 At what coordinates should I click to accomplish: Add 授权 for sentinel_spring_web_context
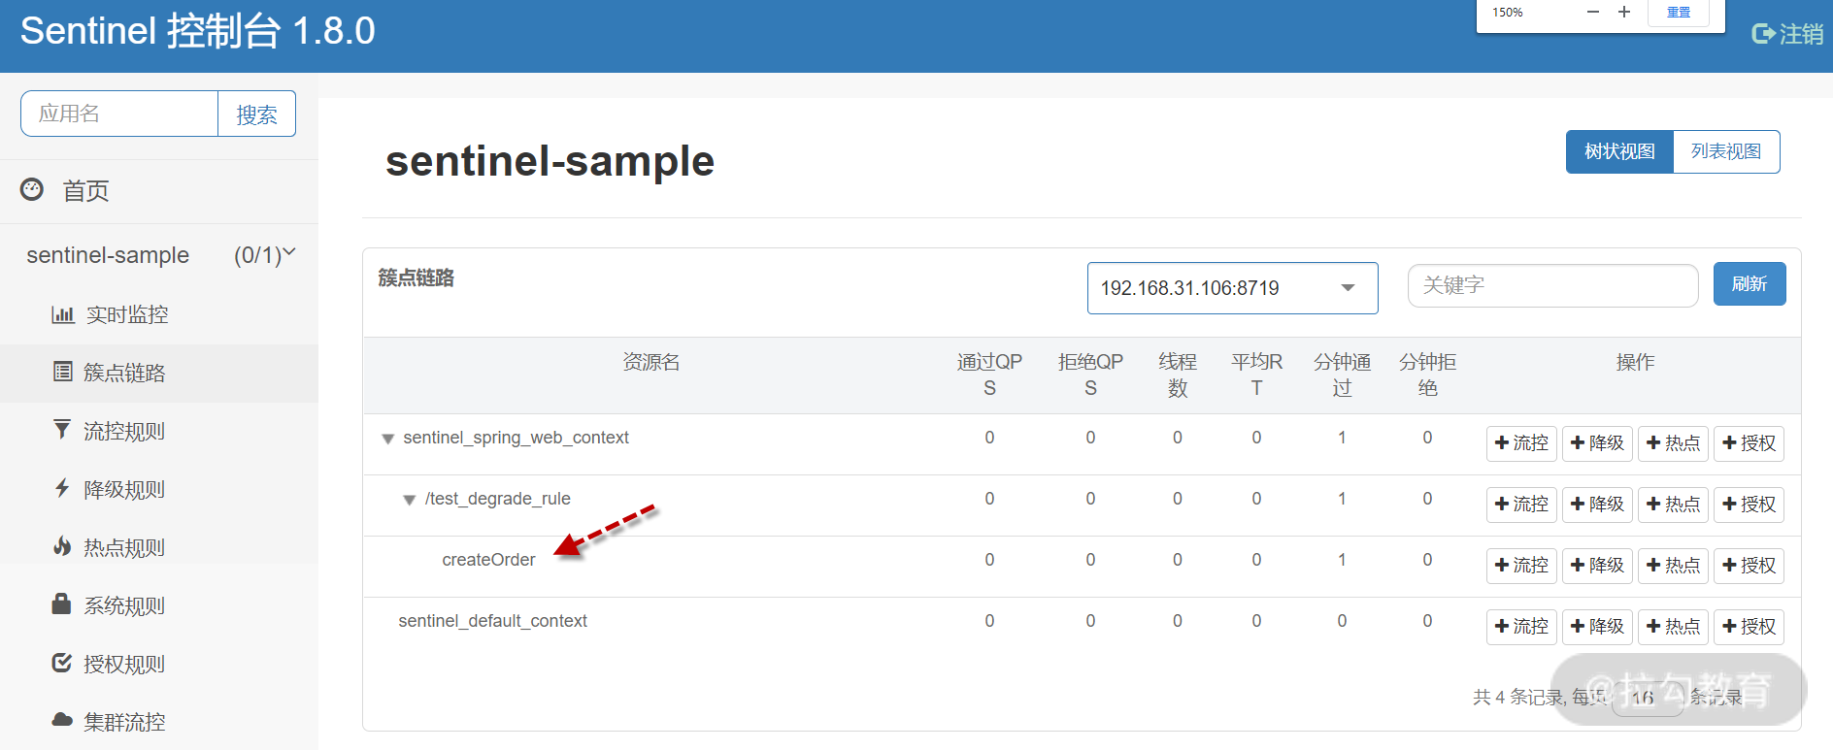pyautogui.click(x=1750, y=443)
